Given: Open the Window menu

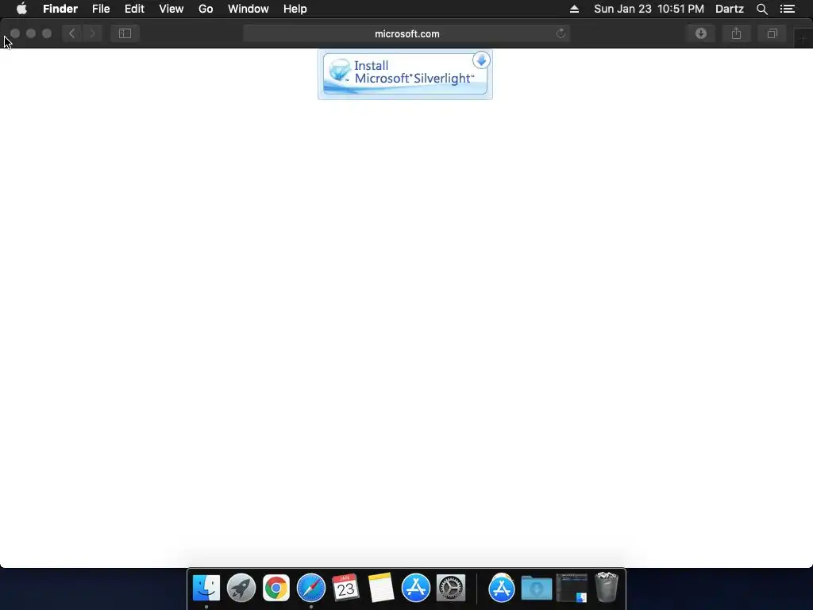Looking at the screenshot, I should [x=249, y=9].
